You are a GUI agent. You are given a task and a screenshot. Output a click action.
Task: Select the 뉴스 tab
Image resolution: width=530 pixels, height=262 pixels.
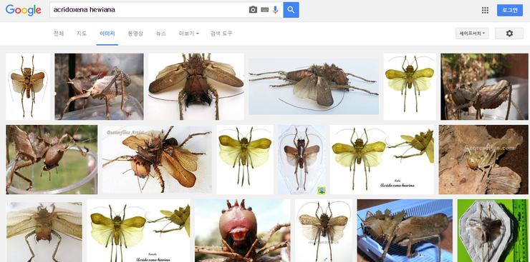point(161,34)
